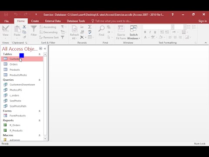This screenshot has width=209, height=157.
Task: Click the numbered list icon
Action: click(194, 27)
